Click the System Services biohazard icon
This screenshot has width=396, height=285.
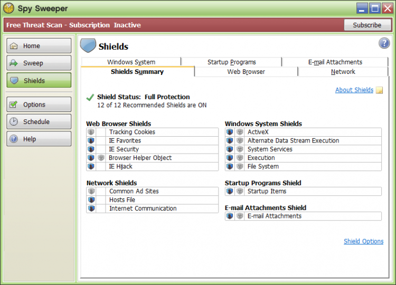(240, 149)
